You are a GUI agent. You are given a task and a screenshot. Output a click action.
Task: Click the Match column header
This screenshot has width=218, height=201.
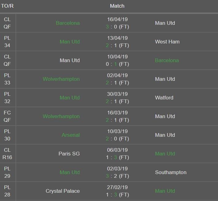pyautogui.click(x=117, y=6)
